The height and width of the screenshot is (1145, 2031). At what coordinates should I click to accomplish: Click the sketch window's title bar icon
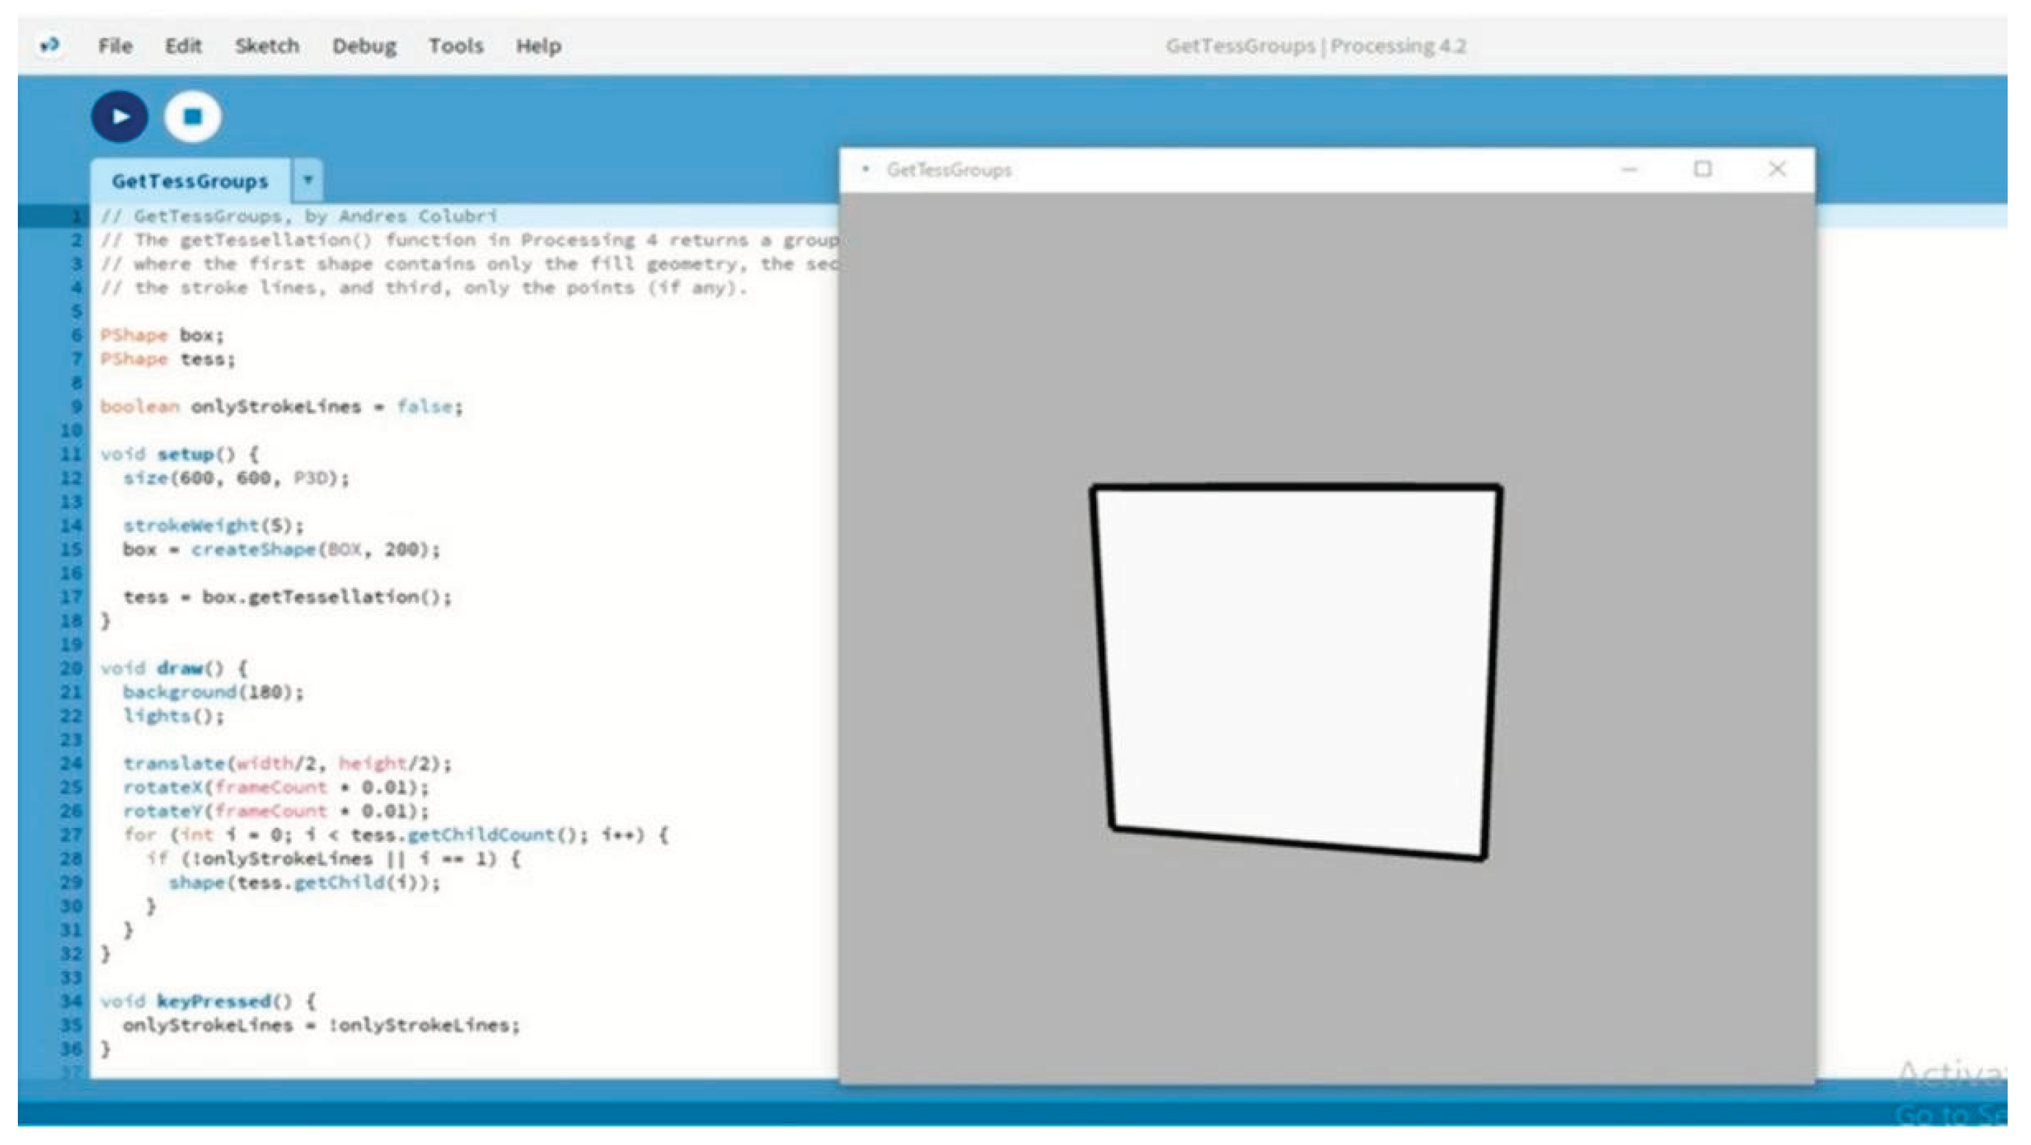(x=866, y=170)
